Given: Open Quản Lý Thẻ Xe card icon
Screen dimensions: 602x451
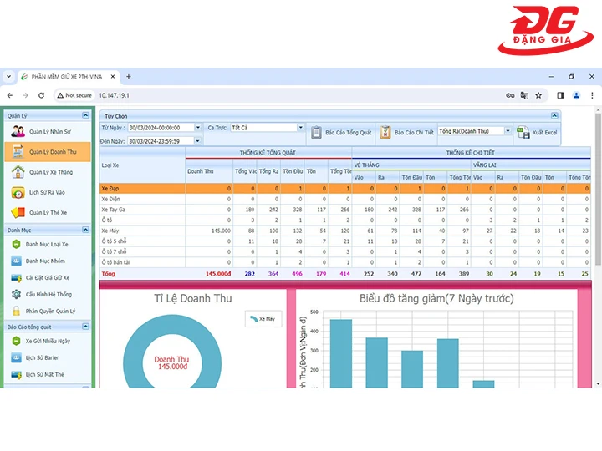Looking at the screenshot, I should coord(18,213).
